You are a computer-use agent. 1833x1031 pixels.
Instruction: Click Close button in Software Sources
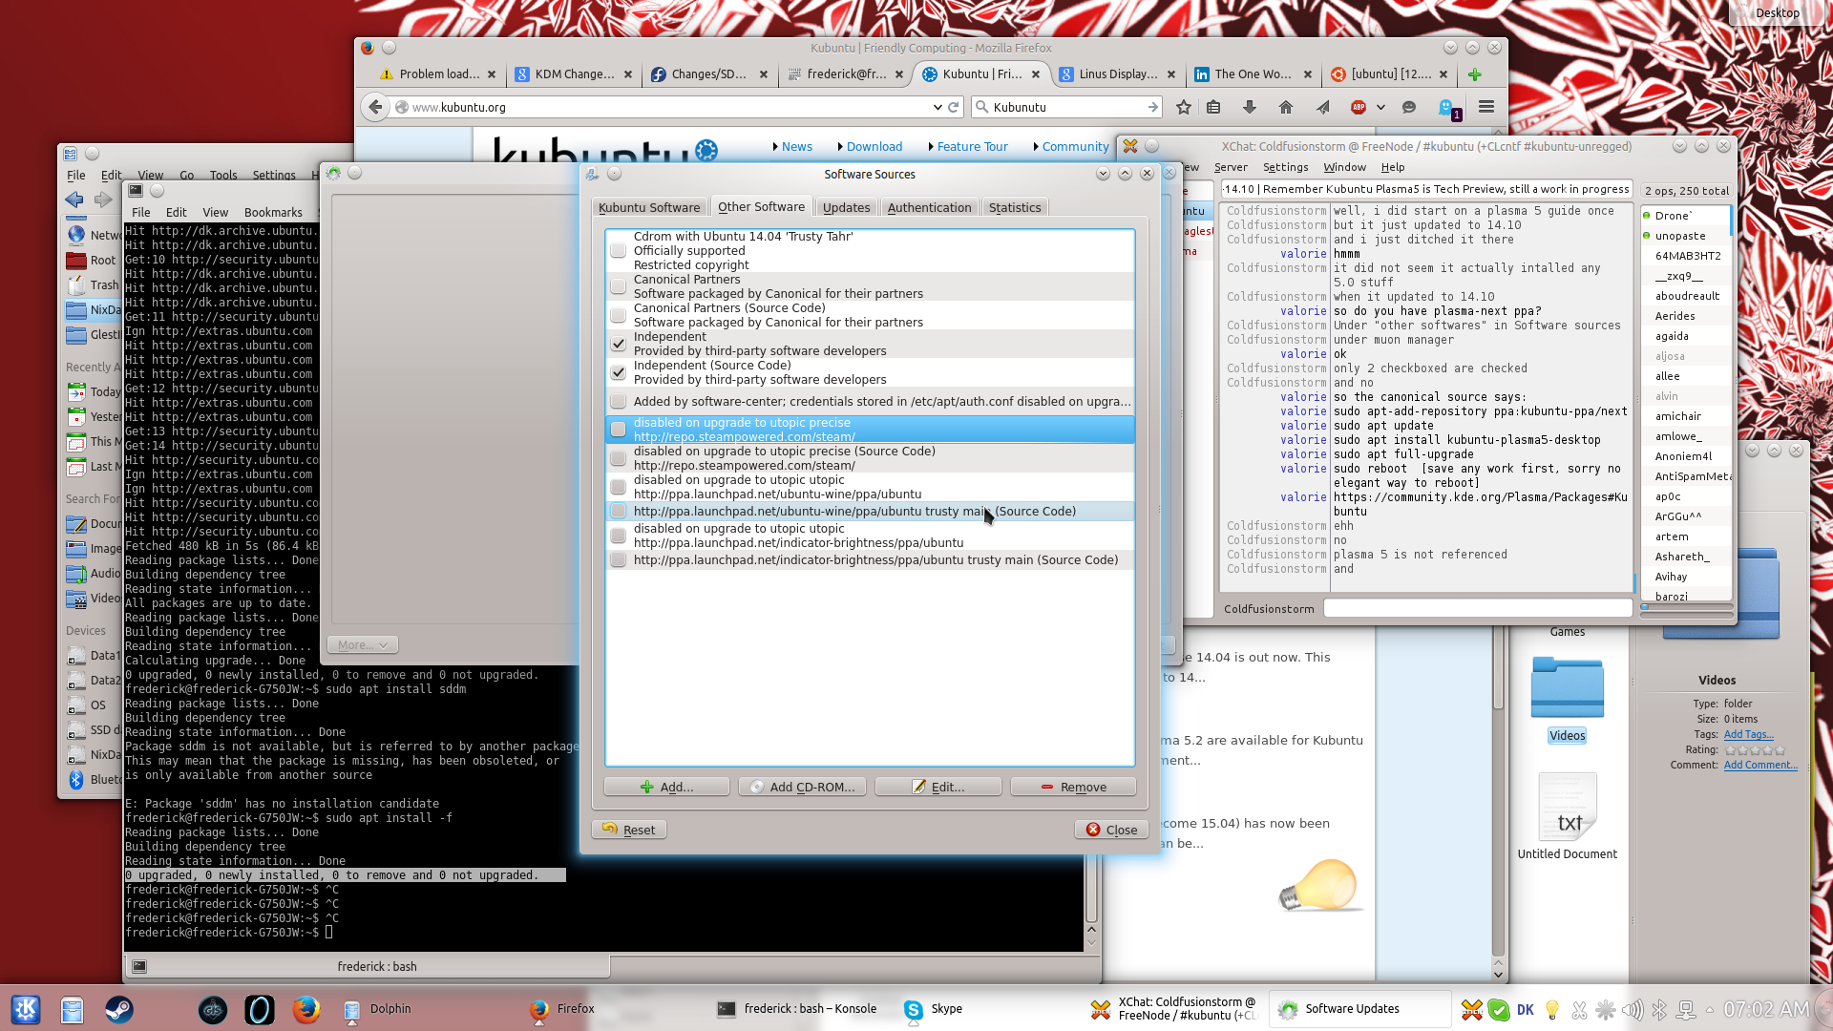pos(1112,830)
